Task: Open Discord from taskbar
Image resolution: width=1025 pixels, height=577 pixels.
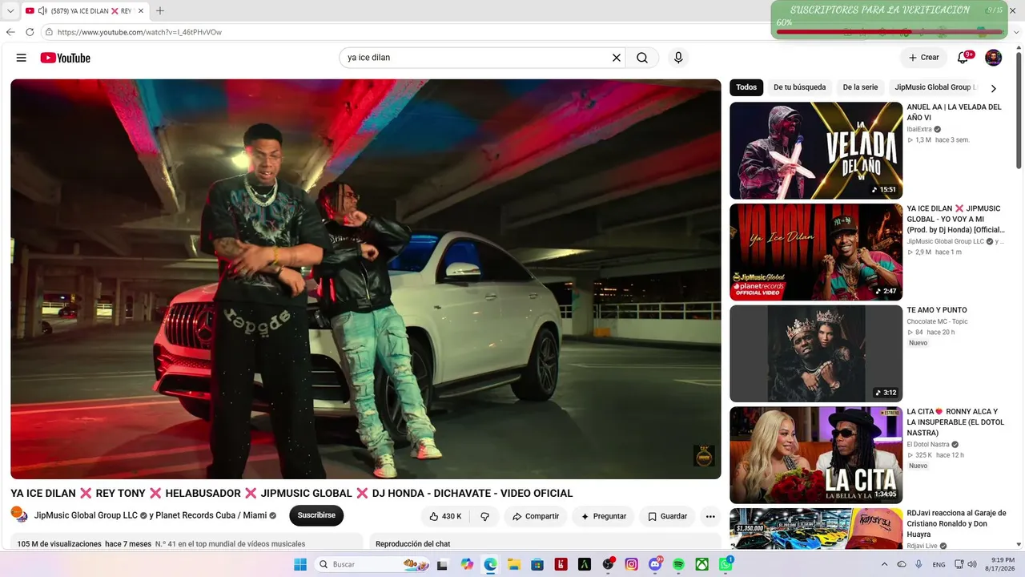Action: (x=655, y=564)
